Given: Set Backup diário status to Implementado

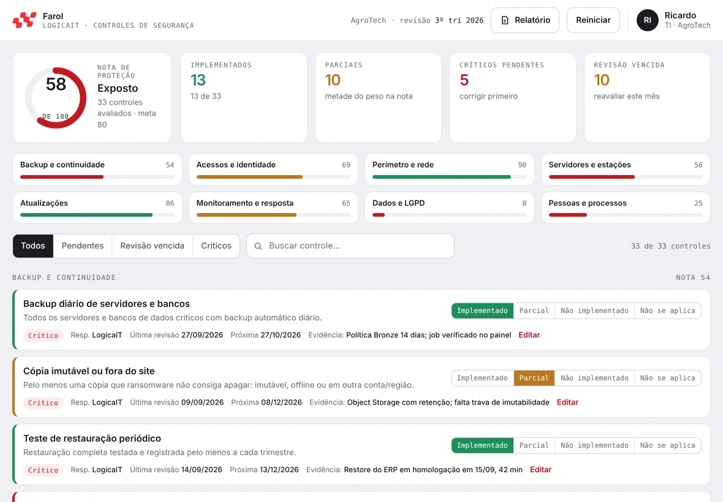Looking at the screenshot, I should pos(482,311).
